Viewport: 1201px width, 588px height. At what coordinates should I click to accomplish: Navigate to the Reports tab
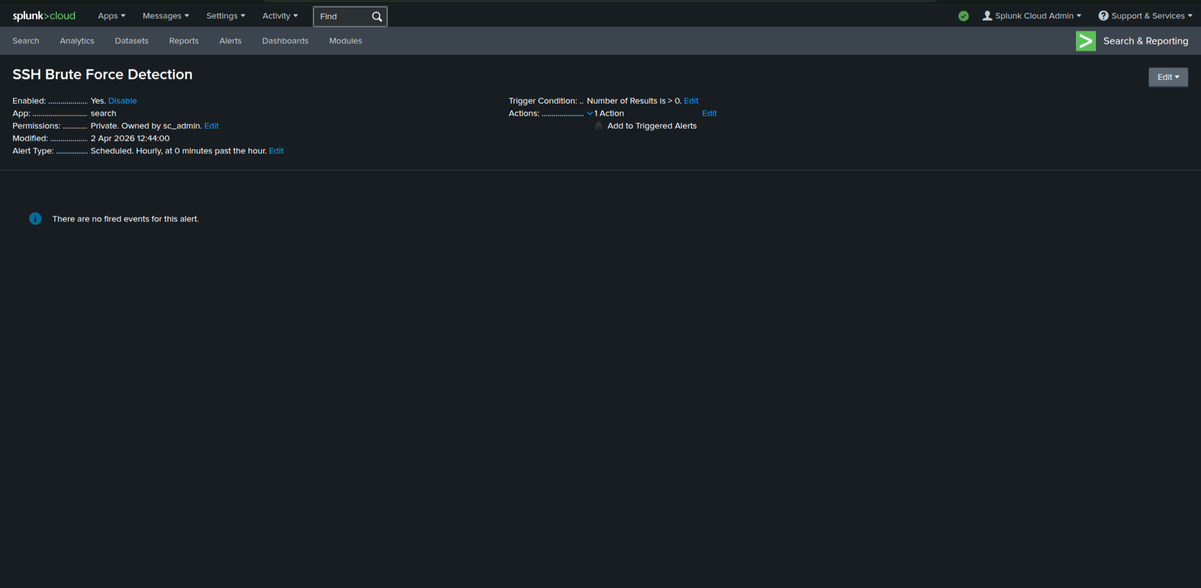184,41
